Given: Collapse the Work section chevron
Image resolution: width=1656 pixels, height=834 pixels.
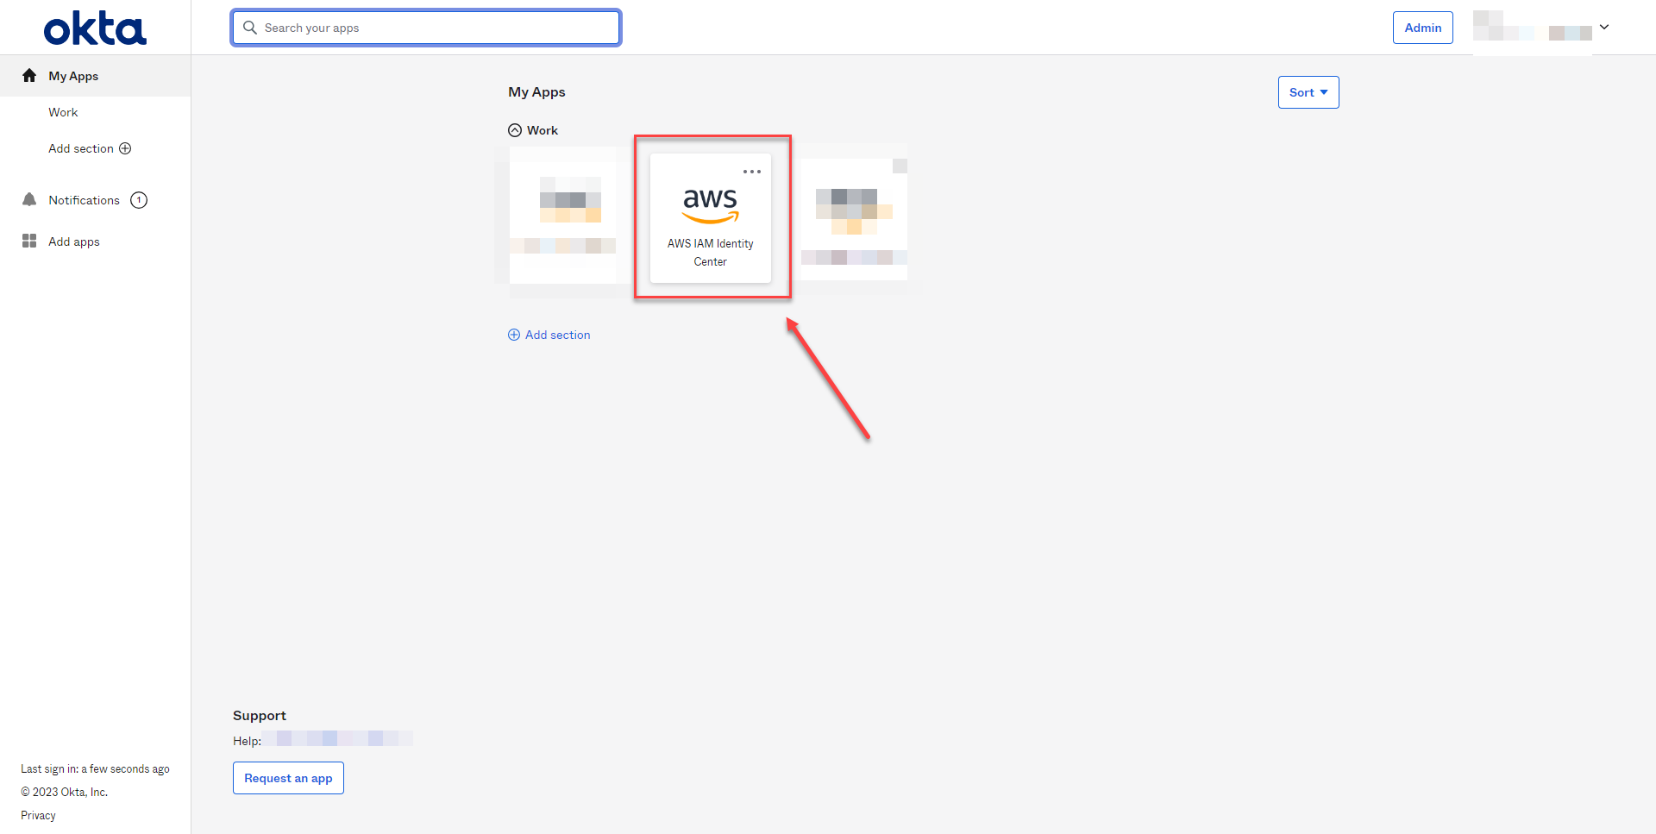Looking at the screenshot, I should coord(515,130).
